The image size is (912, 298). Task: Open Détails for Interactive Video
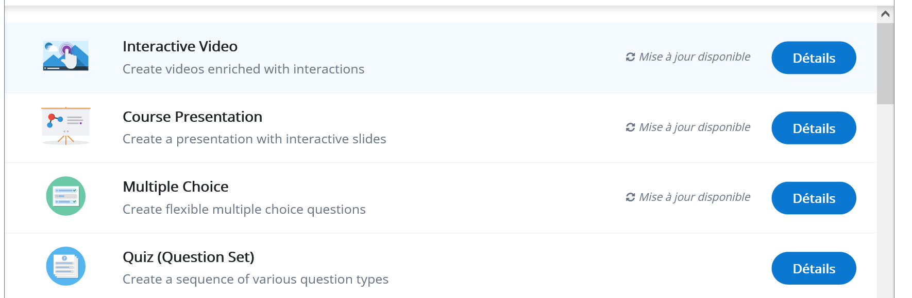pos(814,58)
